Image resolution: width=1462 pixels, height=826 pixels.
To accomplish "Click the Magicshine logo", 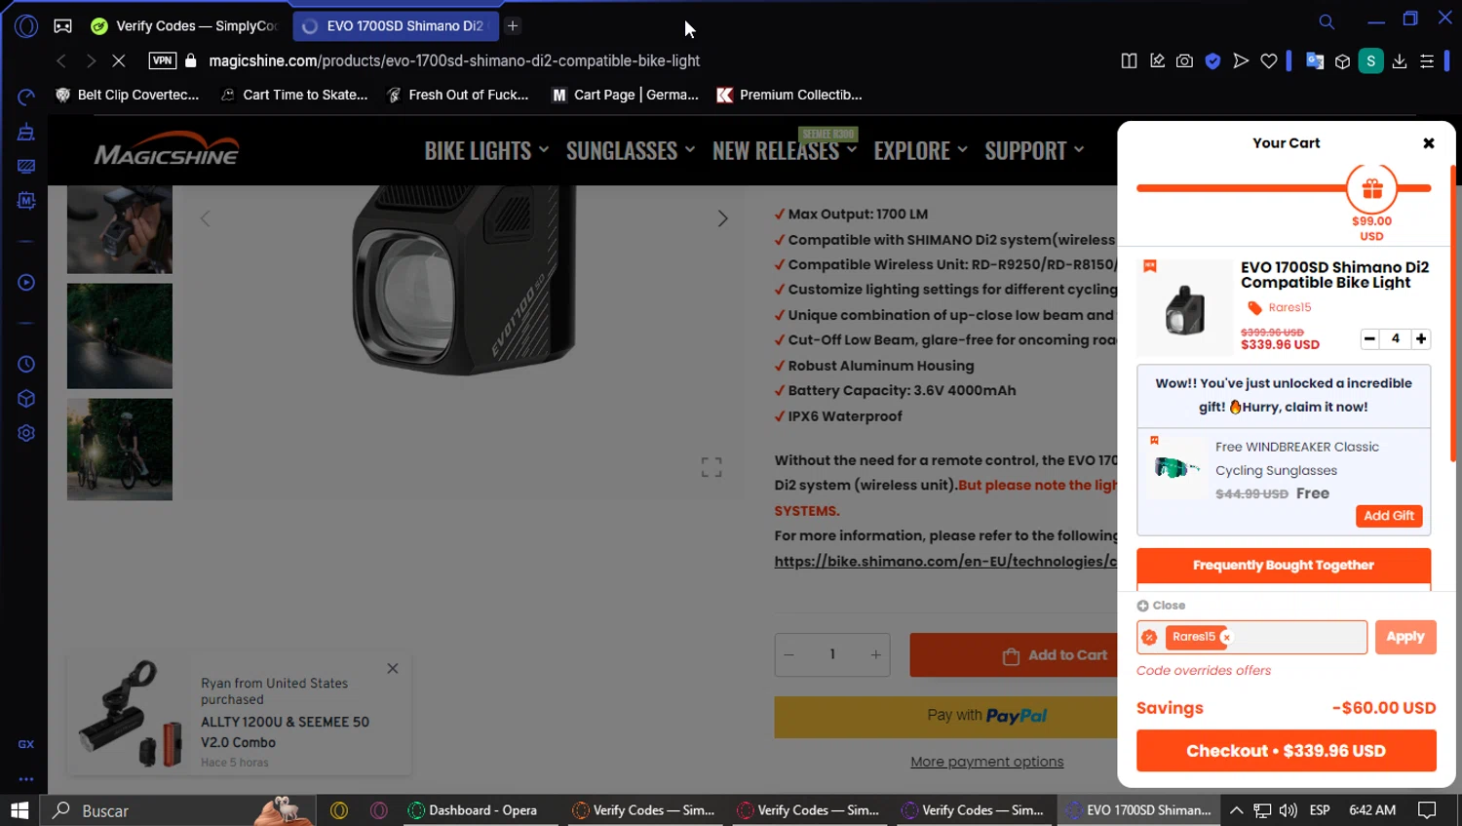I will (x=167, y=148).
